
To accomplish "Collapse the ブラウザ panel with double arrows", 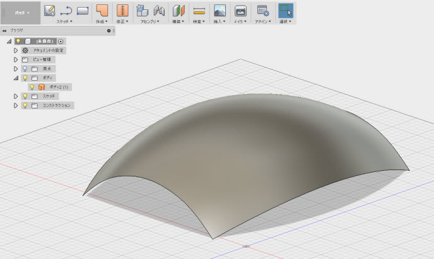I will pos(4,31).
